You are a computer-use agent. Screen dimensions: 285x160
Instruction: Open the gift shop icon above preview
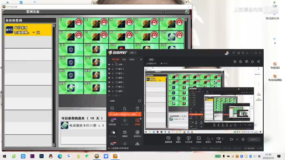coord(235,62)
